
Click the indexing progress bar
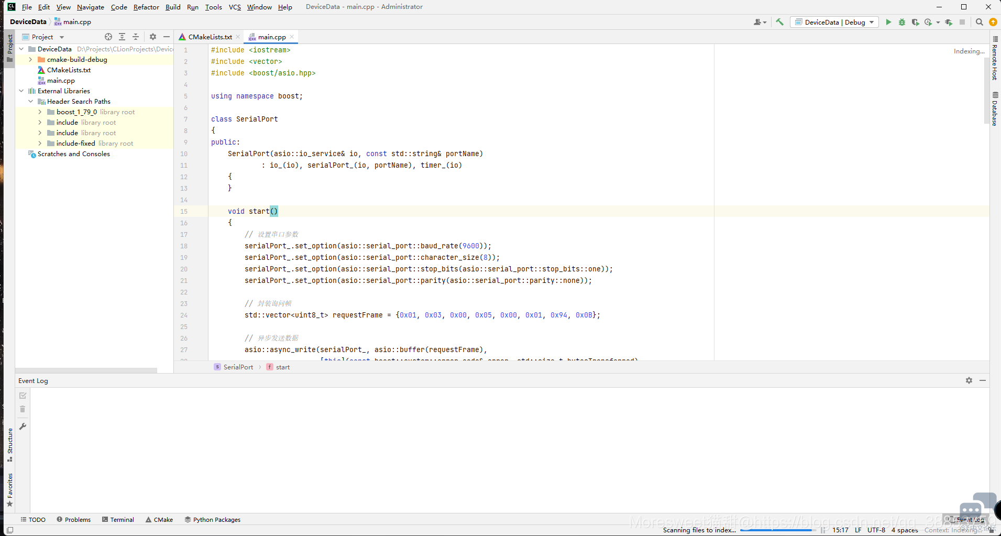(x=777, y=530)
